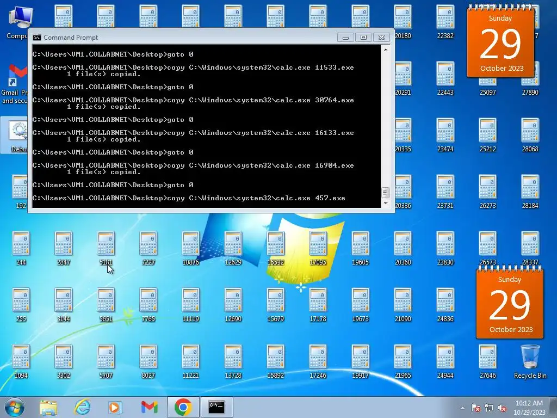Click the 24944 calculator icon

click(x=445, y=361)
